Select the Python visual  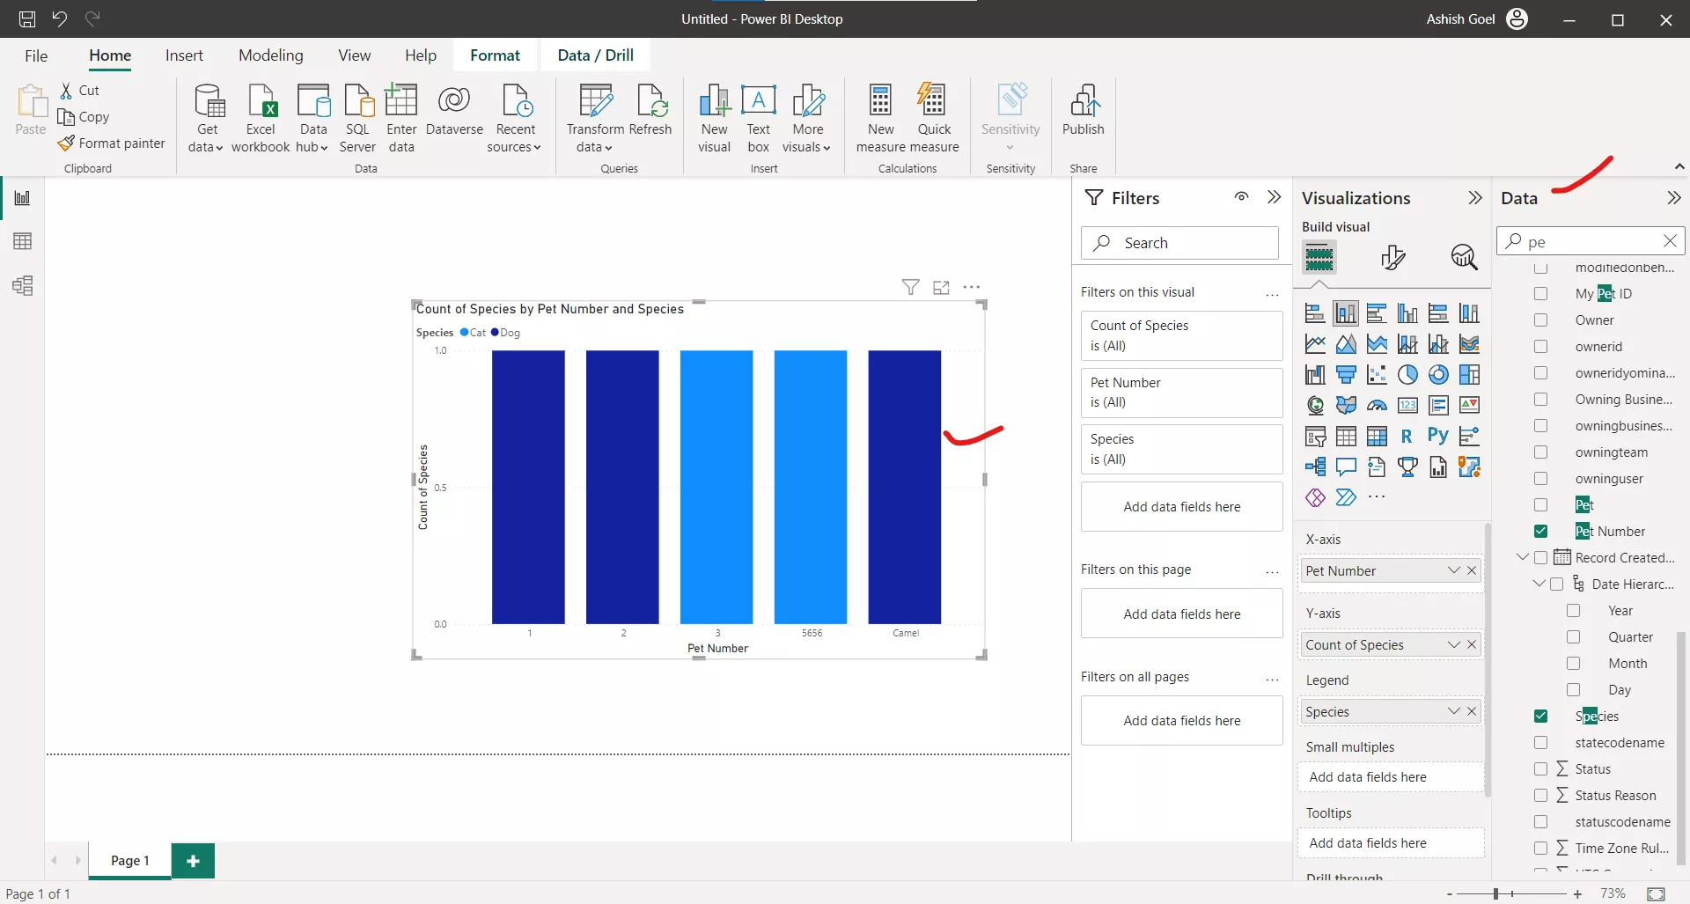[x=1438, y=435]
